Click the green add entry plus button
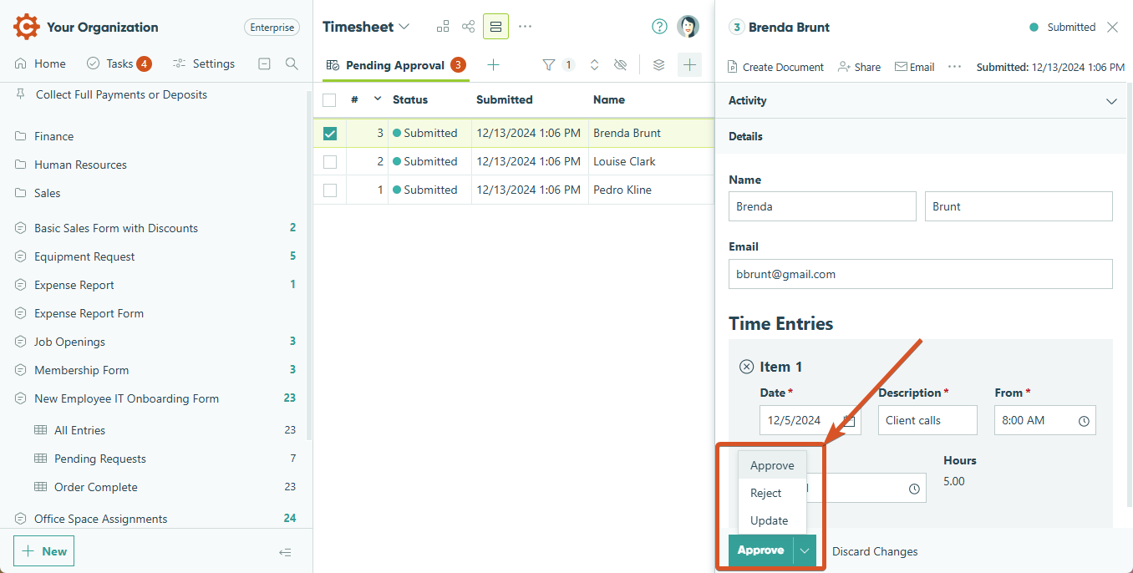 pos(689,64)
